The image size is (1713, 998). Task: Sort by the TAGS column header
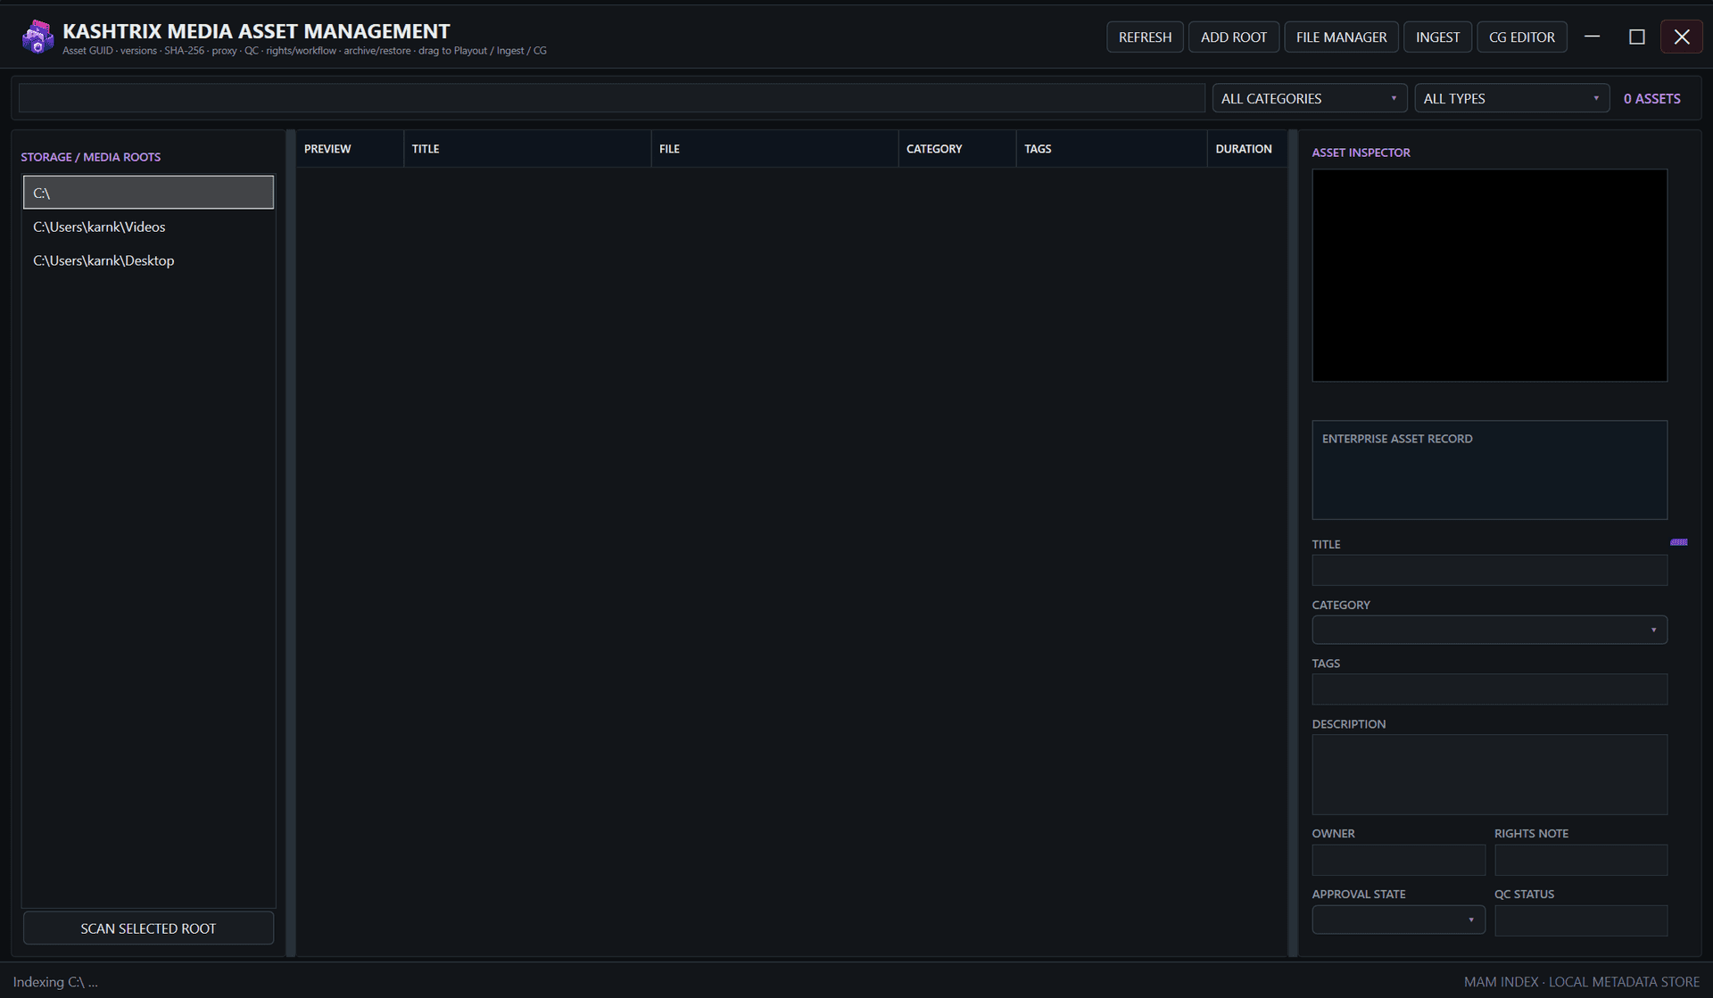click(x=1112, y=149)
